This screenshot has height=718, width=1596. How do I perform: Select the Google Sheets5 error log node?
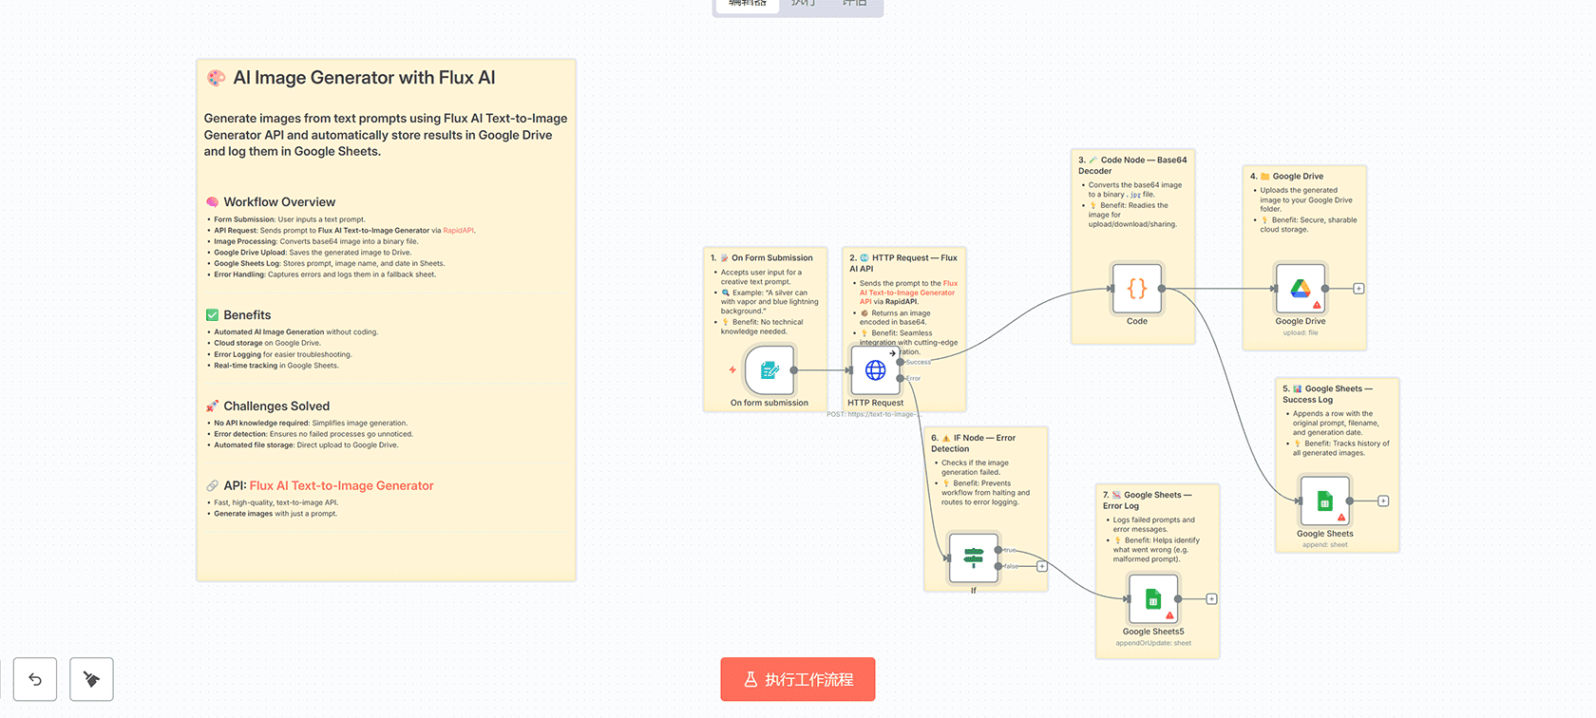[1153, 599]
